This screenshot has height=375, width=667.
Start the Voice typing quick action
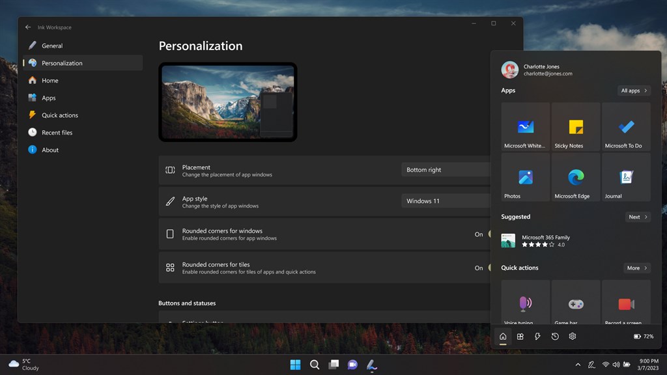click(526, 303)
